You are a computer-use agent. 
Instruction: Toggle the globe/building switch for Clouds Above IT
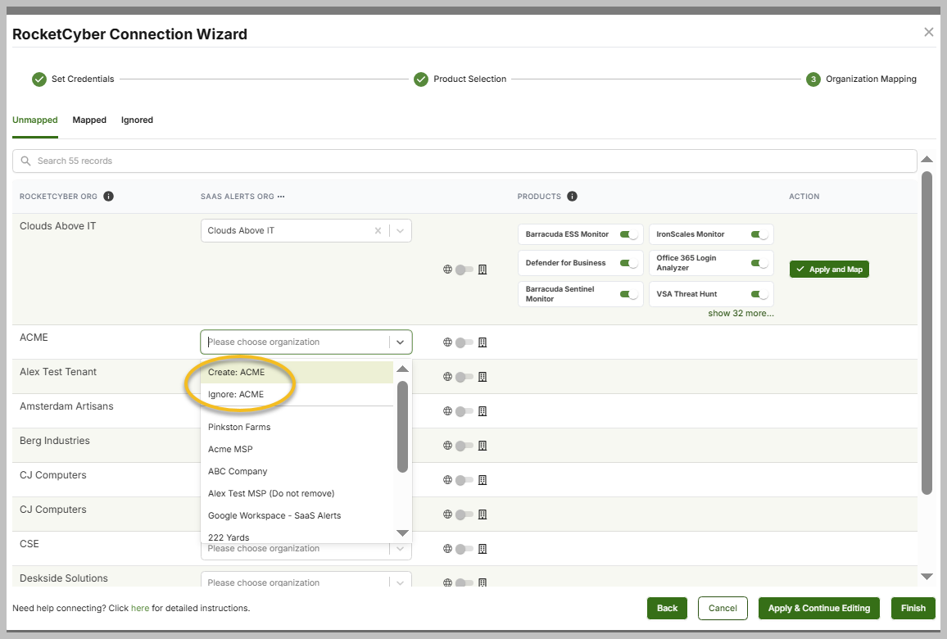(464, 270)
